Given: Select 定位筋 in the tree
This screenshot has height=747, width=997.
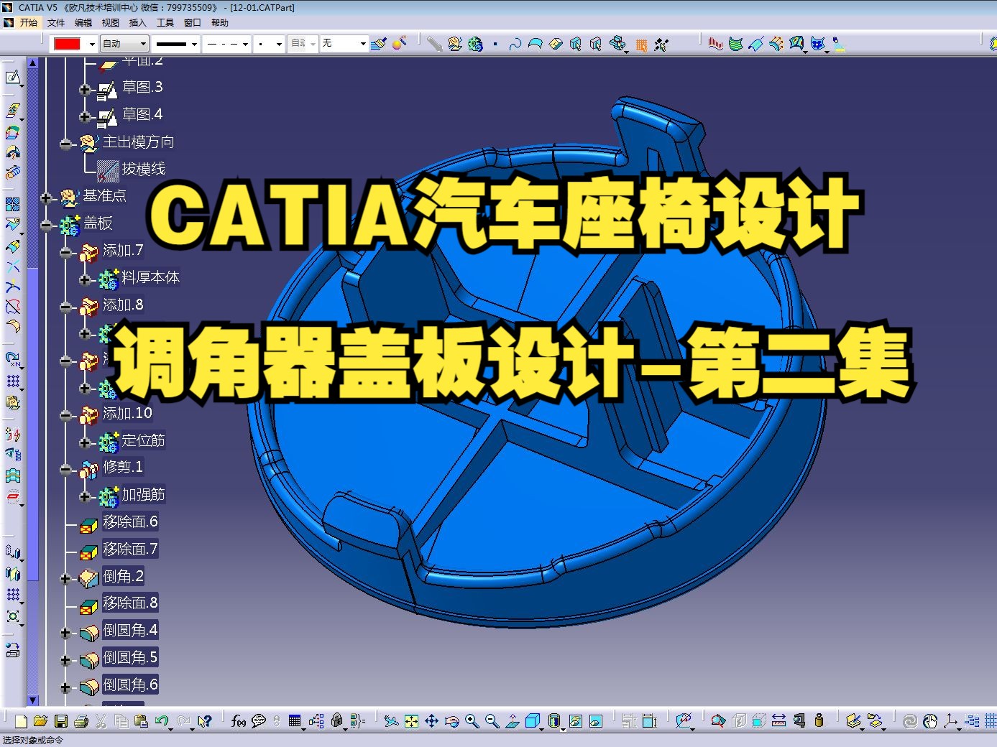Looking at the screenshot, I should 143,440.
